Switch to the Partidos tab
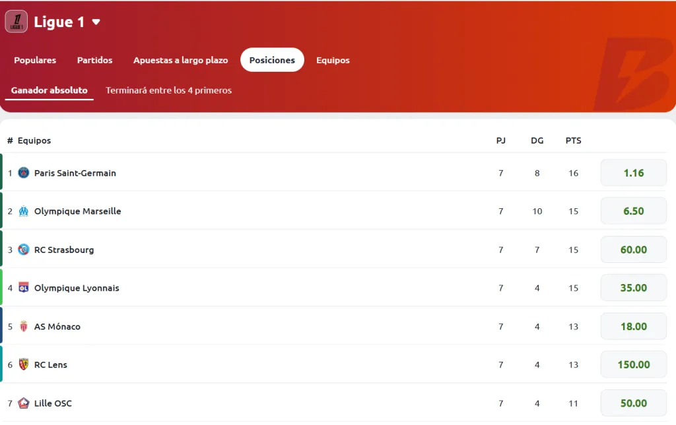This screenshot has width=676, height=425. pos(95,60)
